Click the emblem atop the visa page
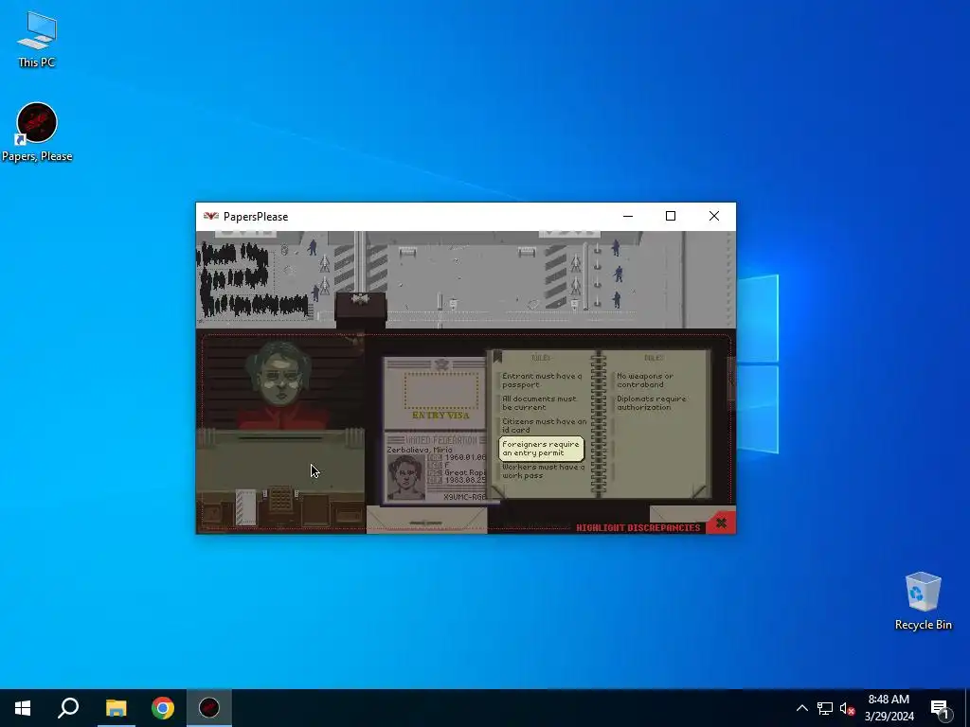The width and height of the screenshot is (970, 727). (x=441, y=364)
